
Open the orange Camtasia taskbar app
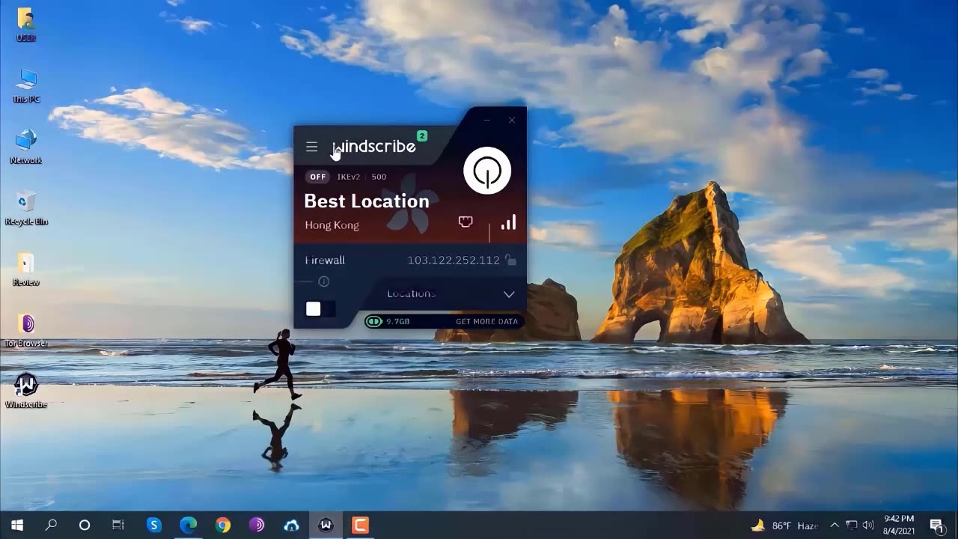click(360, 525)
